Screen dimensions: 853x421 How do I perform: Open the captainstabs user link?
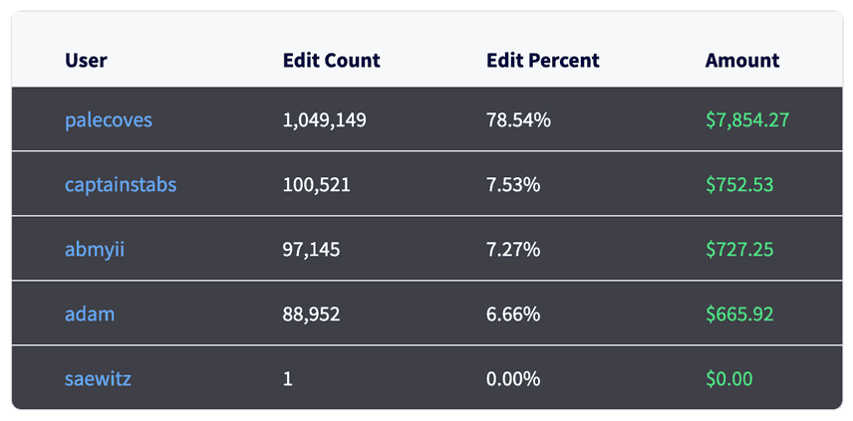(x=121, y=185)
